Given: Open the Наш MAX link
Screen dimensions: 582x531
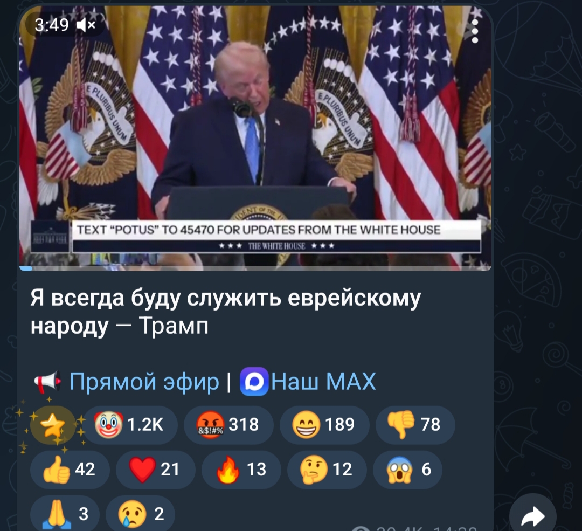Looking at the screenshot, I should tap(323, 381).
